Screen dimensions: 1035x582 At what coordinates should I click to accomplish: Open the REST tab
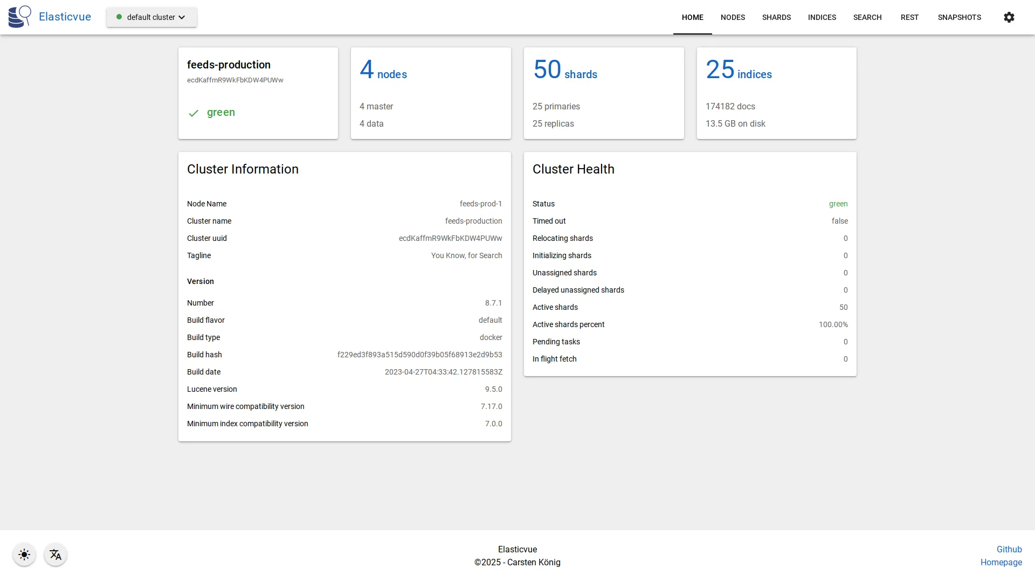pos(909,17)
